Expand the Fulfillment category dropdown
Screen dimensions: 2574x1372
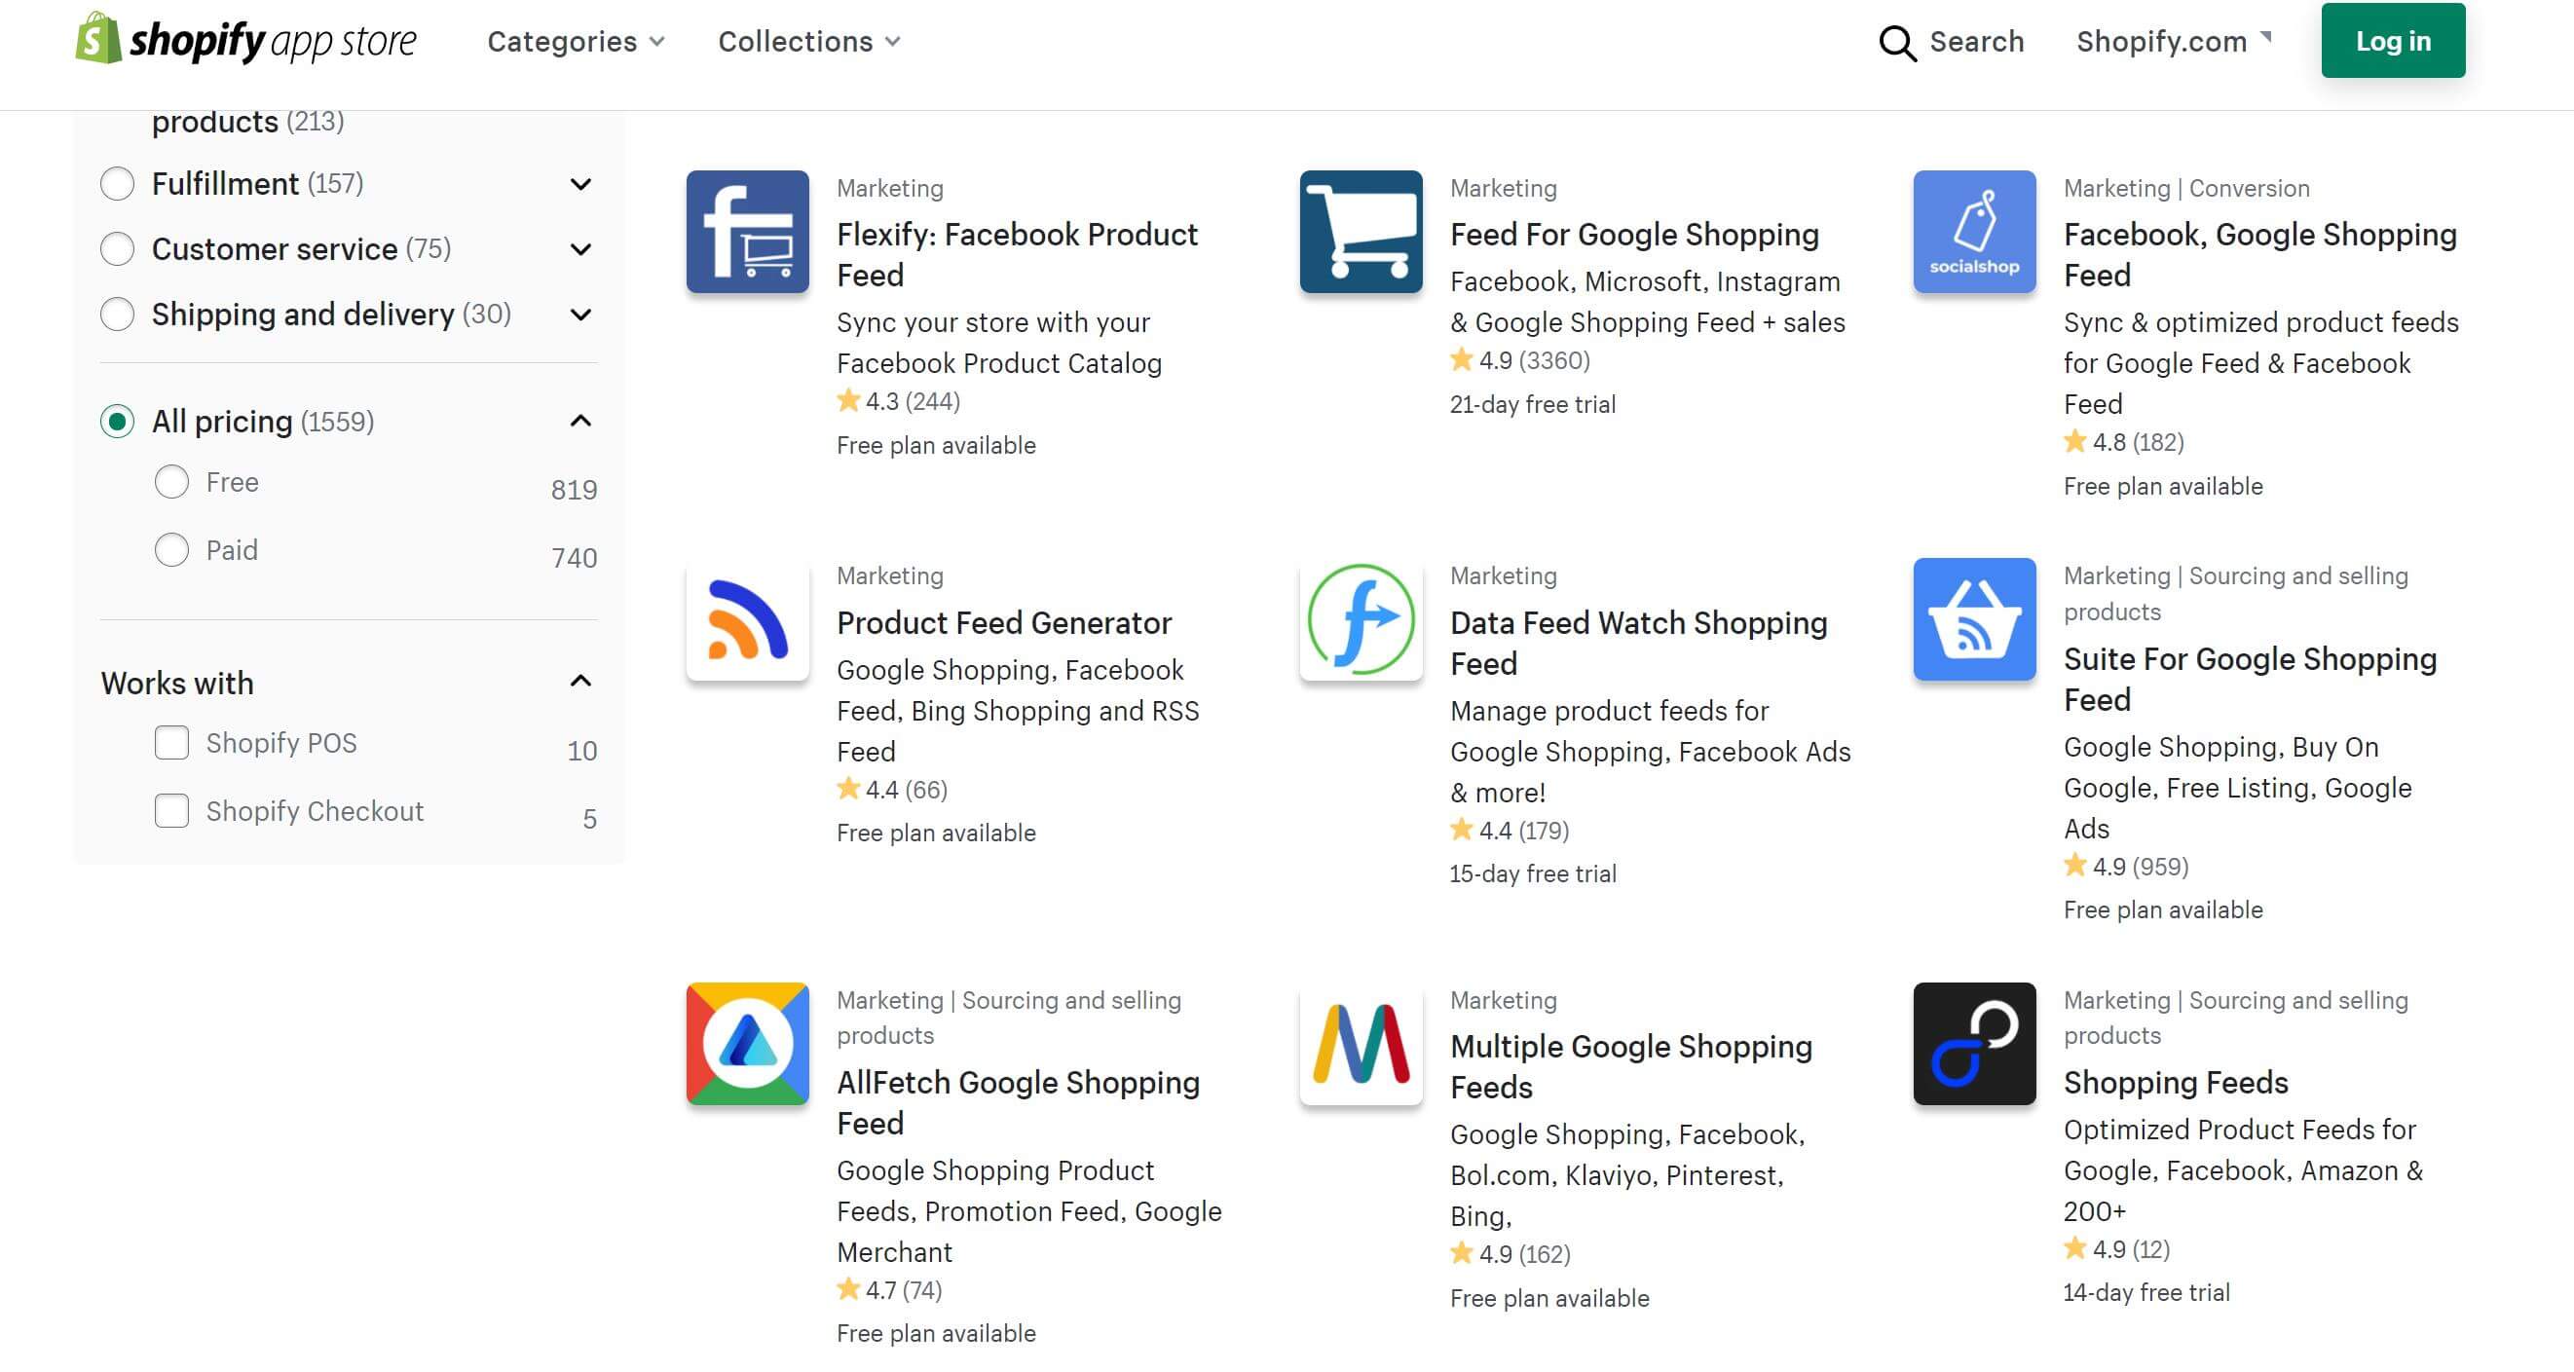pos(578,184)
